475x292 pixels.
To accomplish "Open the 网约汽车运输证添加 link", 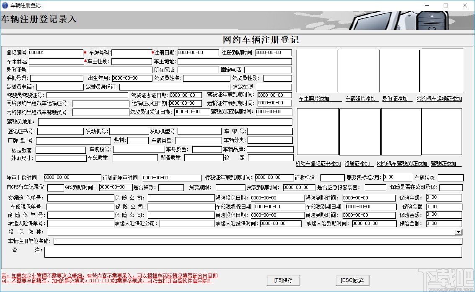I will click(x=439, y=99).
